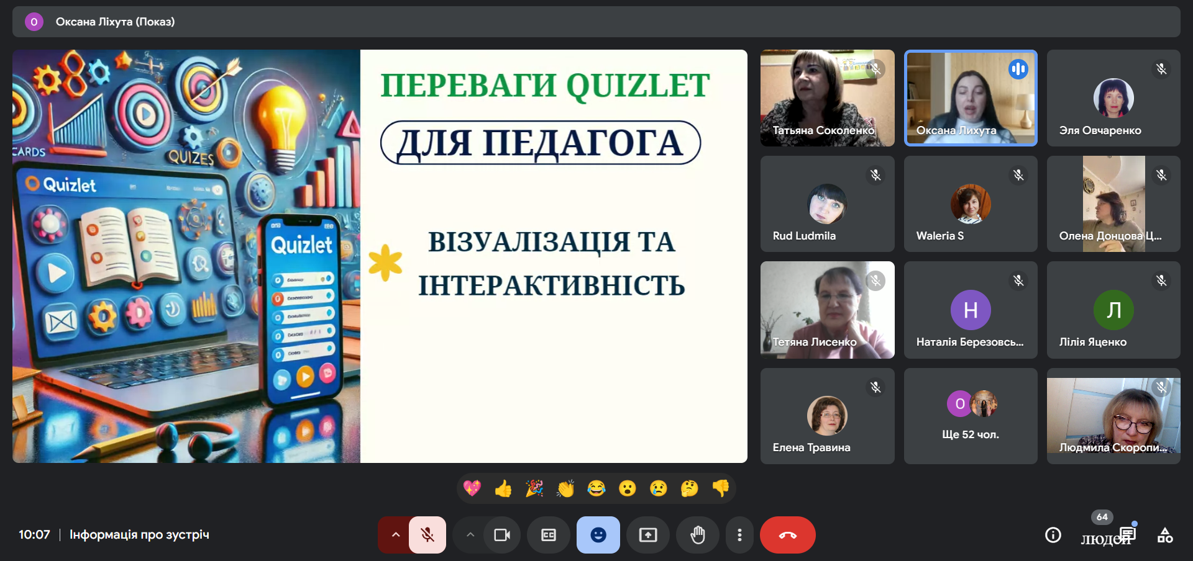Select Наталія Березовсь... tile

[971, 310]
